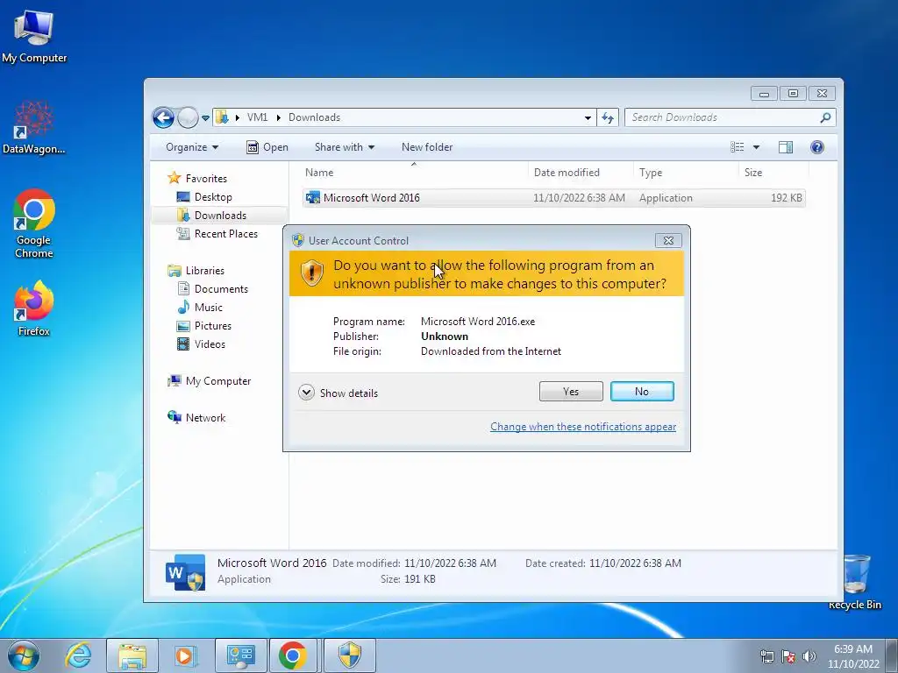Image resolution: width=898 pixels, height=673 pixels.
Task: Click the network tray icon
Action: (766, 656)
